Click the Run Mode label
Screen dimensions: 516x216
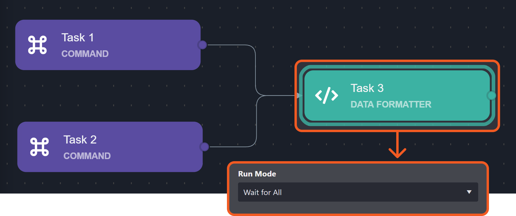[x=257, y=174]
